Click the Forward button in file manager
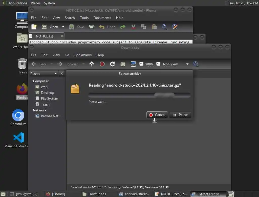This screenshot has width=259, height=197. coord(68,64)
